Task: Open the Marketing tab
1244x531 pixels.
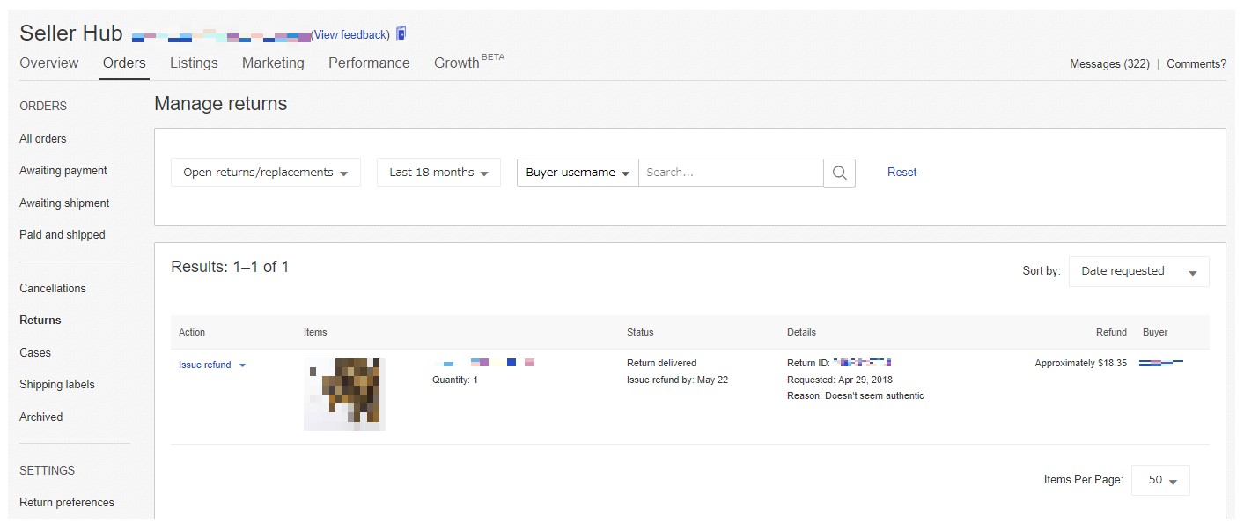Action: pyautogui.click(x=273, y=63)
